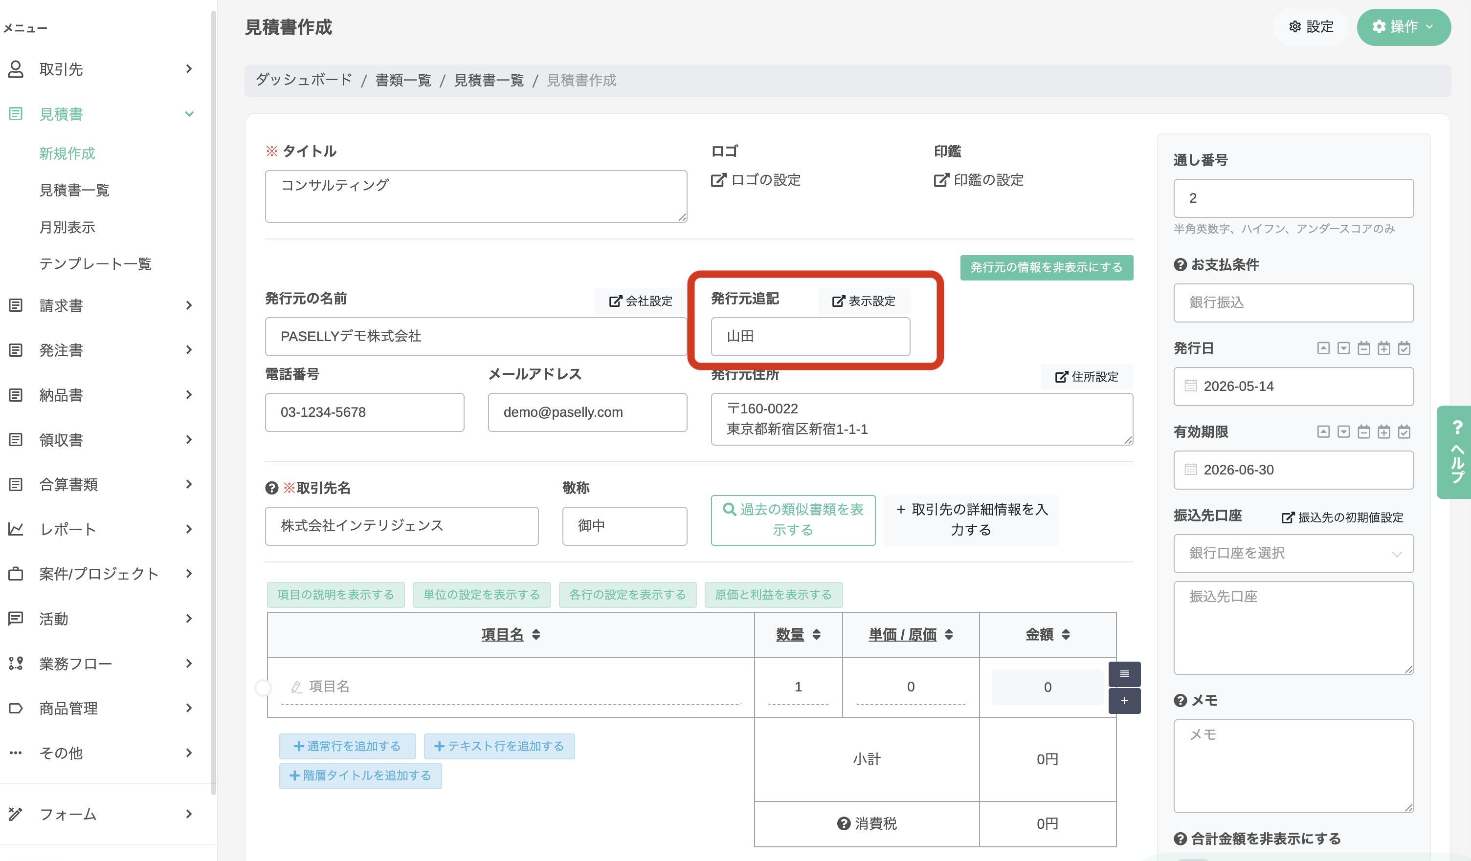
Task: Click the help icon beside 合計金額を非表示にする
Action: (1181, 839)
